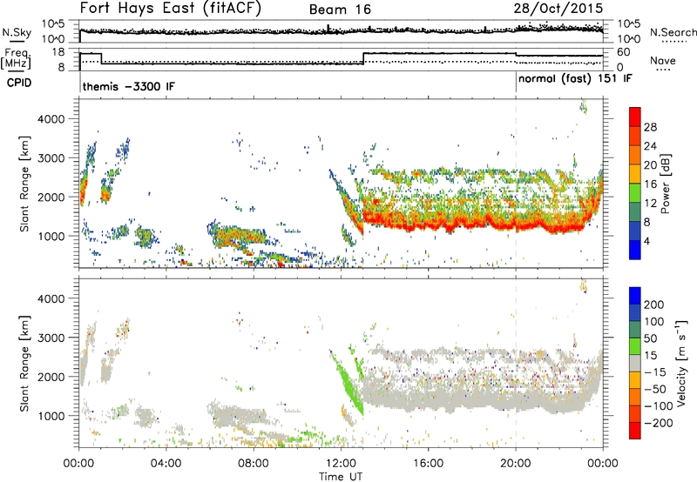Viewport: 697px width, 482px height.
Task: Click the '12:00' time tick label
Action: pyautogui.click(x=341, y=464)
